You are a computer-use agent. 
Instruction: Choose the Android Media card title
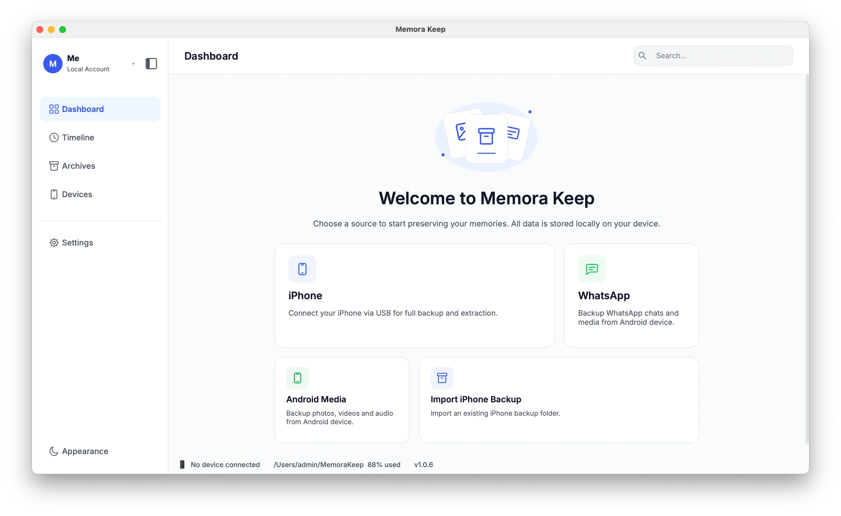pyautogui.click(x=316, y=399)
